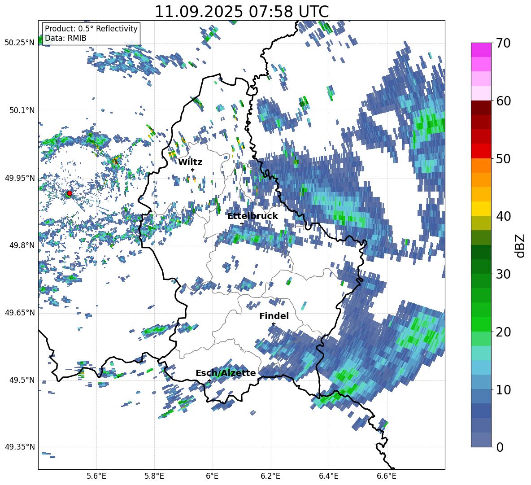Click the Ettelbruck city label
Image resolution: width=531 pixels, height=485 pixels.
(252, 216)
